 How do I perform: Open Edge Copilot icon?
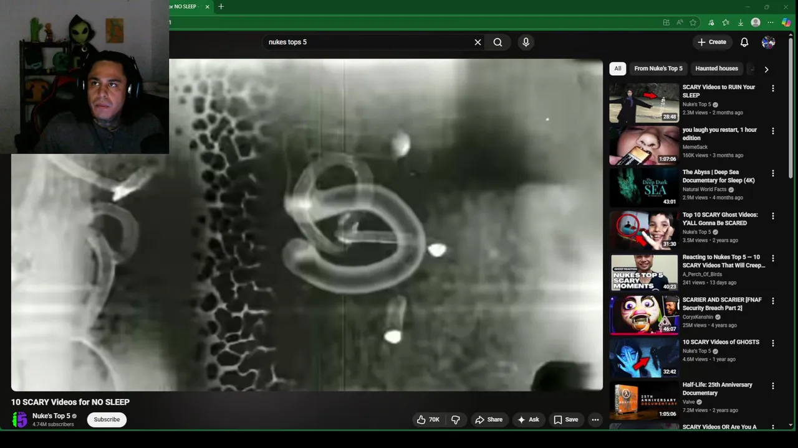786,22
